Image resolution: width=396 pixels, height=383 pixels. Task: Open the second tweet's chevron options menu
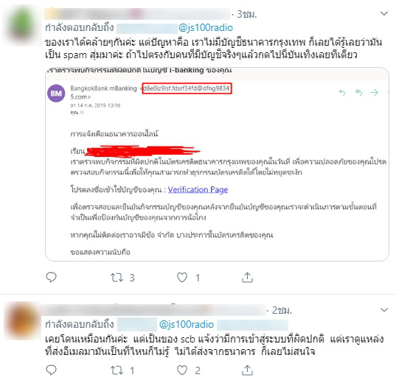[x=384, y=309]
